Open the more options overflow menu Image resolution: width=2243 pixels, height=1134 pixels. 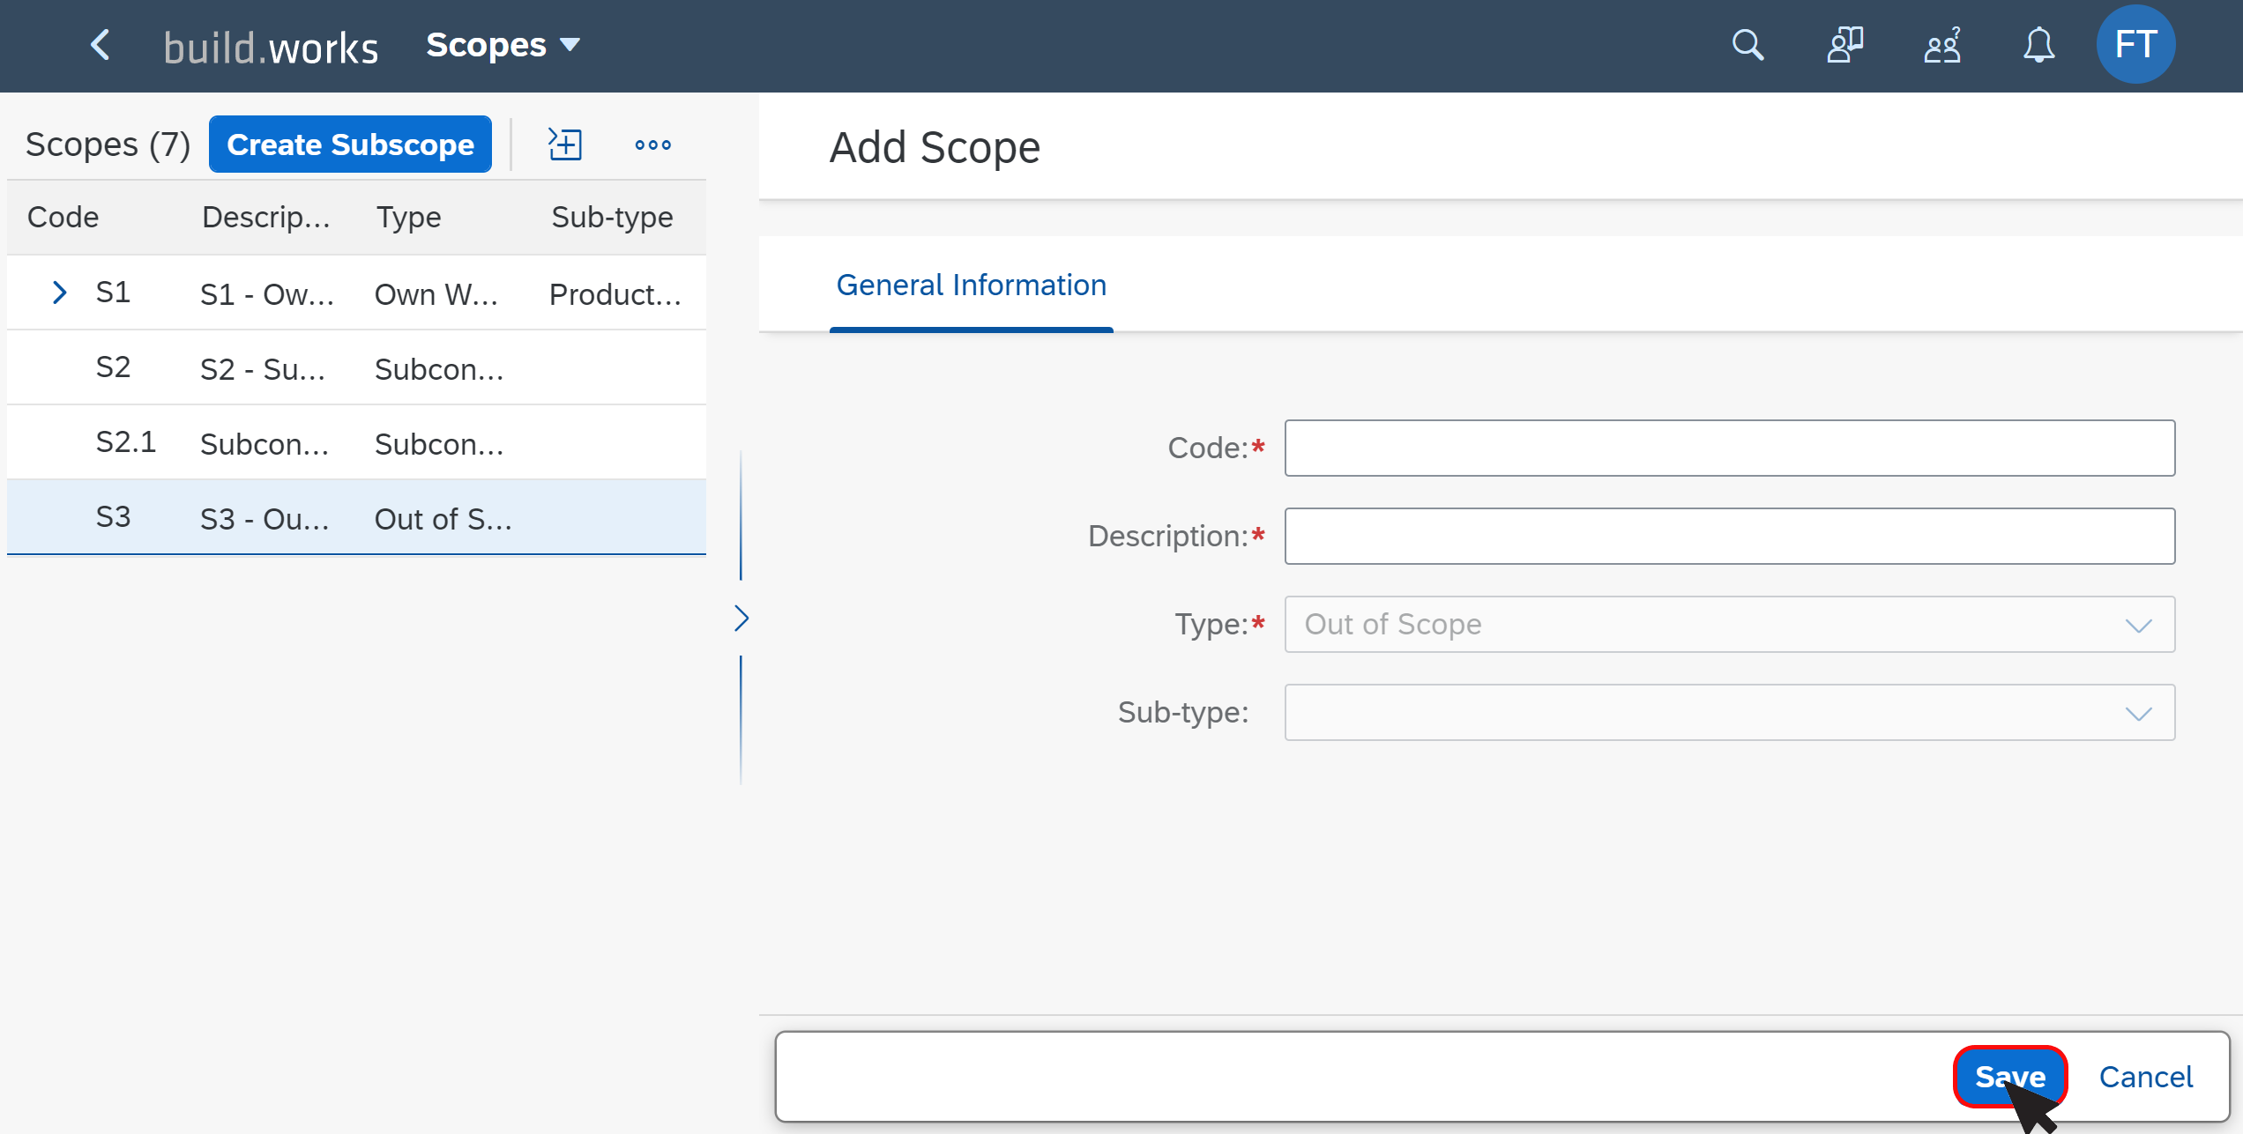pos(652,145)
